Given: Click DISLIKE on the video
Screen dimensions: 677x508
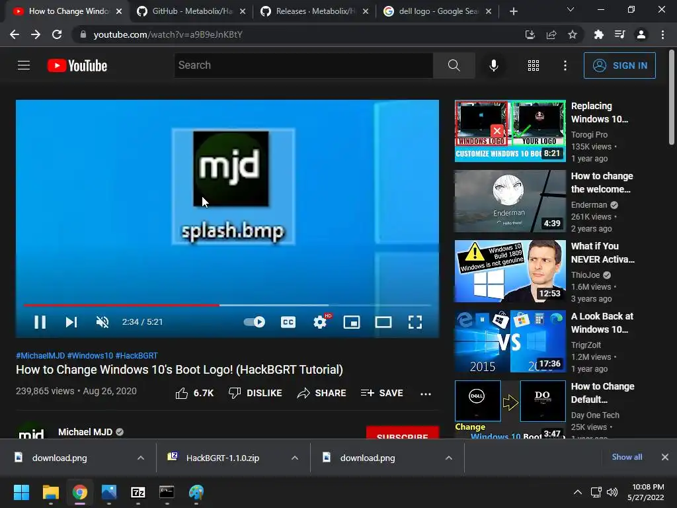Looking at the screenshot, I should 256,393.
